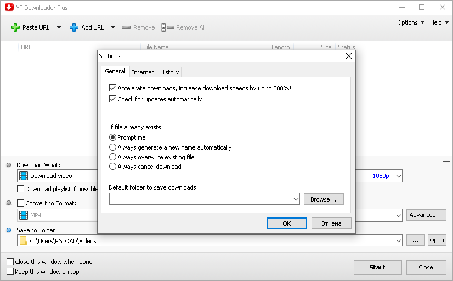Screen dimensions: 453x281
Task: Select Always overwrite existing file option
Action: click(x=113, y=157)
